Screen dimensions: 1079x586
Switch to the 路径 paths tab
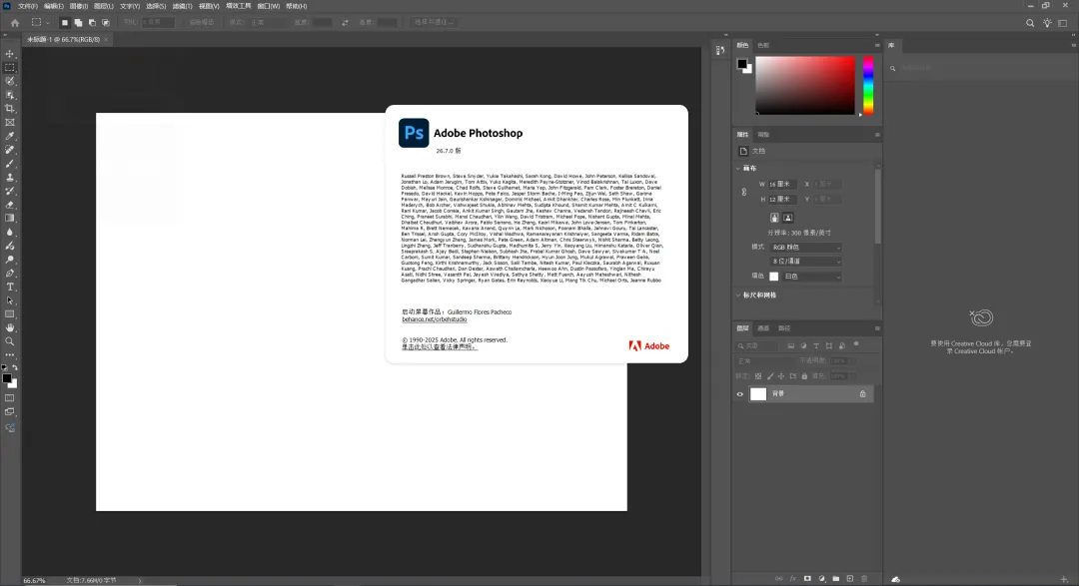click(x=784, y=328)
